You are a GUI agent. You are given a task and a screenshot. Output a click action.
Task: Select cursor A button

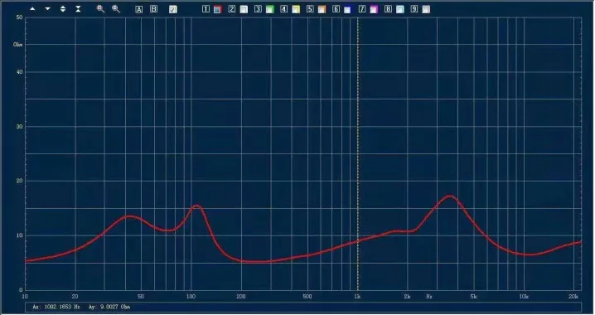[x=139, y=9]
